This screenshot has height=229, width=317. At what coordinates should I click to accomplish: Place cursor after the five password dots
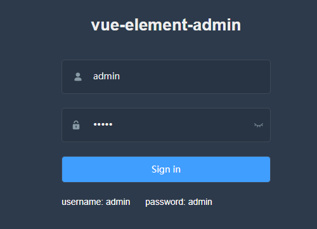[x=113, y=124]
